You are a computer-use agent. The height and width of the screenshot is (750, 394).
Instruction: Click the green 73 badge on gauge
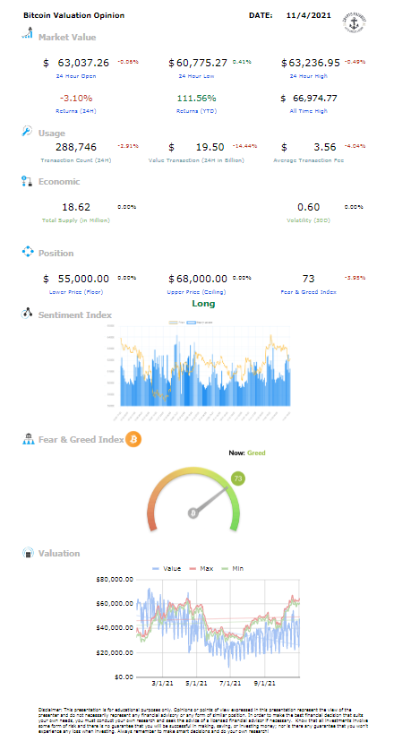(238, 478)
